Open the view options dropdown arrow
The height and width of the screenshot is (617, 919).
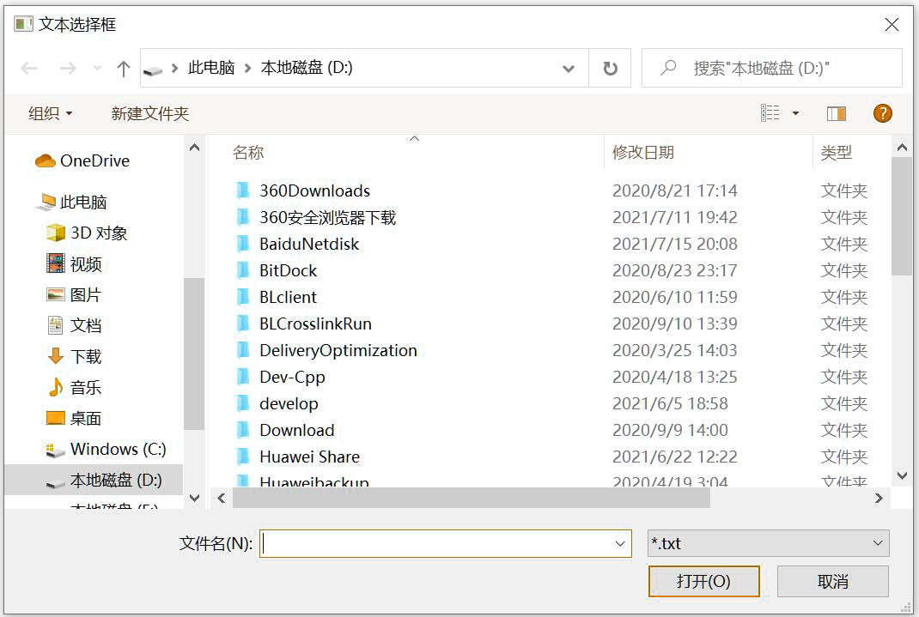click(x=795, y=113)
